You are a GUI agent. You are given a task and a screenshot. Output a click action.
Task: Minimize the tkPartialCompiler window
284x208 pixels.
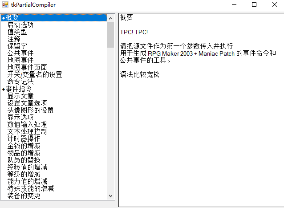click(x=234, y=4)
